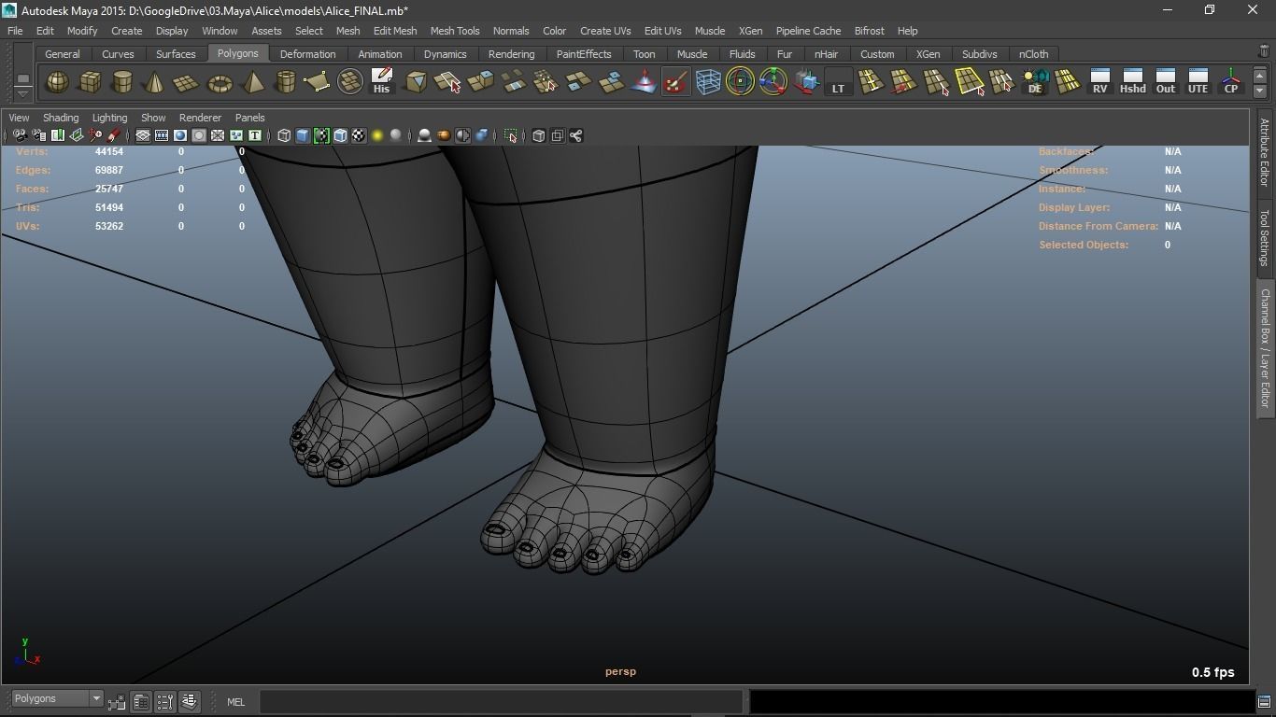The image size is (1276, 717).
Task: Create a polygon pipe from the shelf
Action: [x=285, y=82]
